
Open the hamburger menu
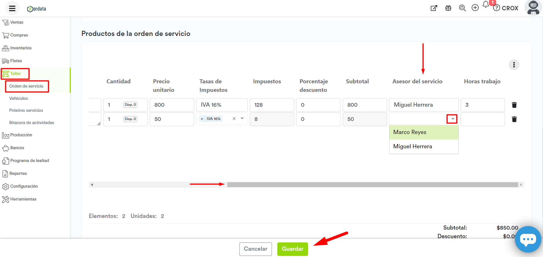12,8
